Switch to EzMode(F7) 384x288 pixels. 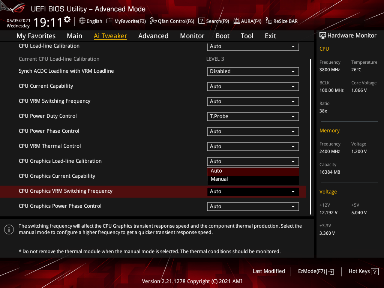point(316,271)
